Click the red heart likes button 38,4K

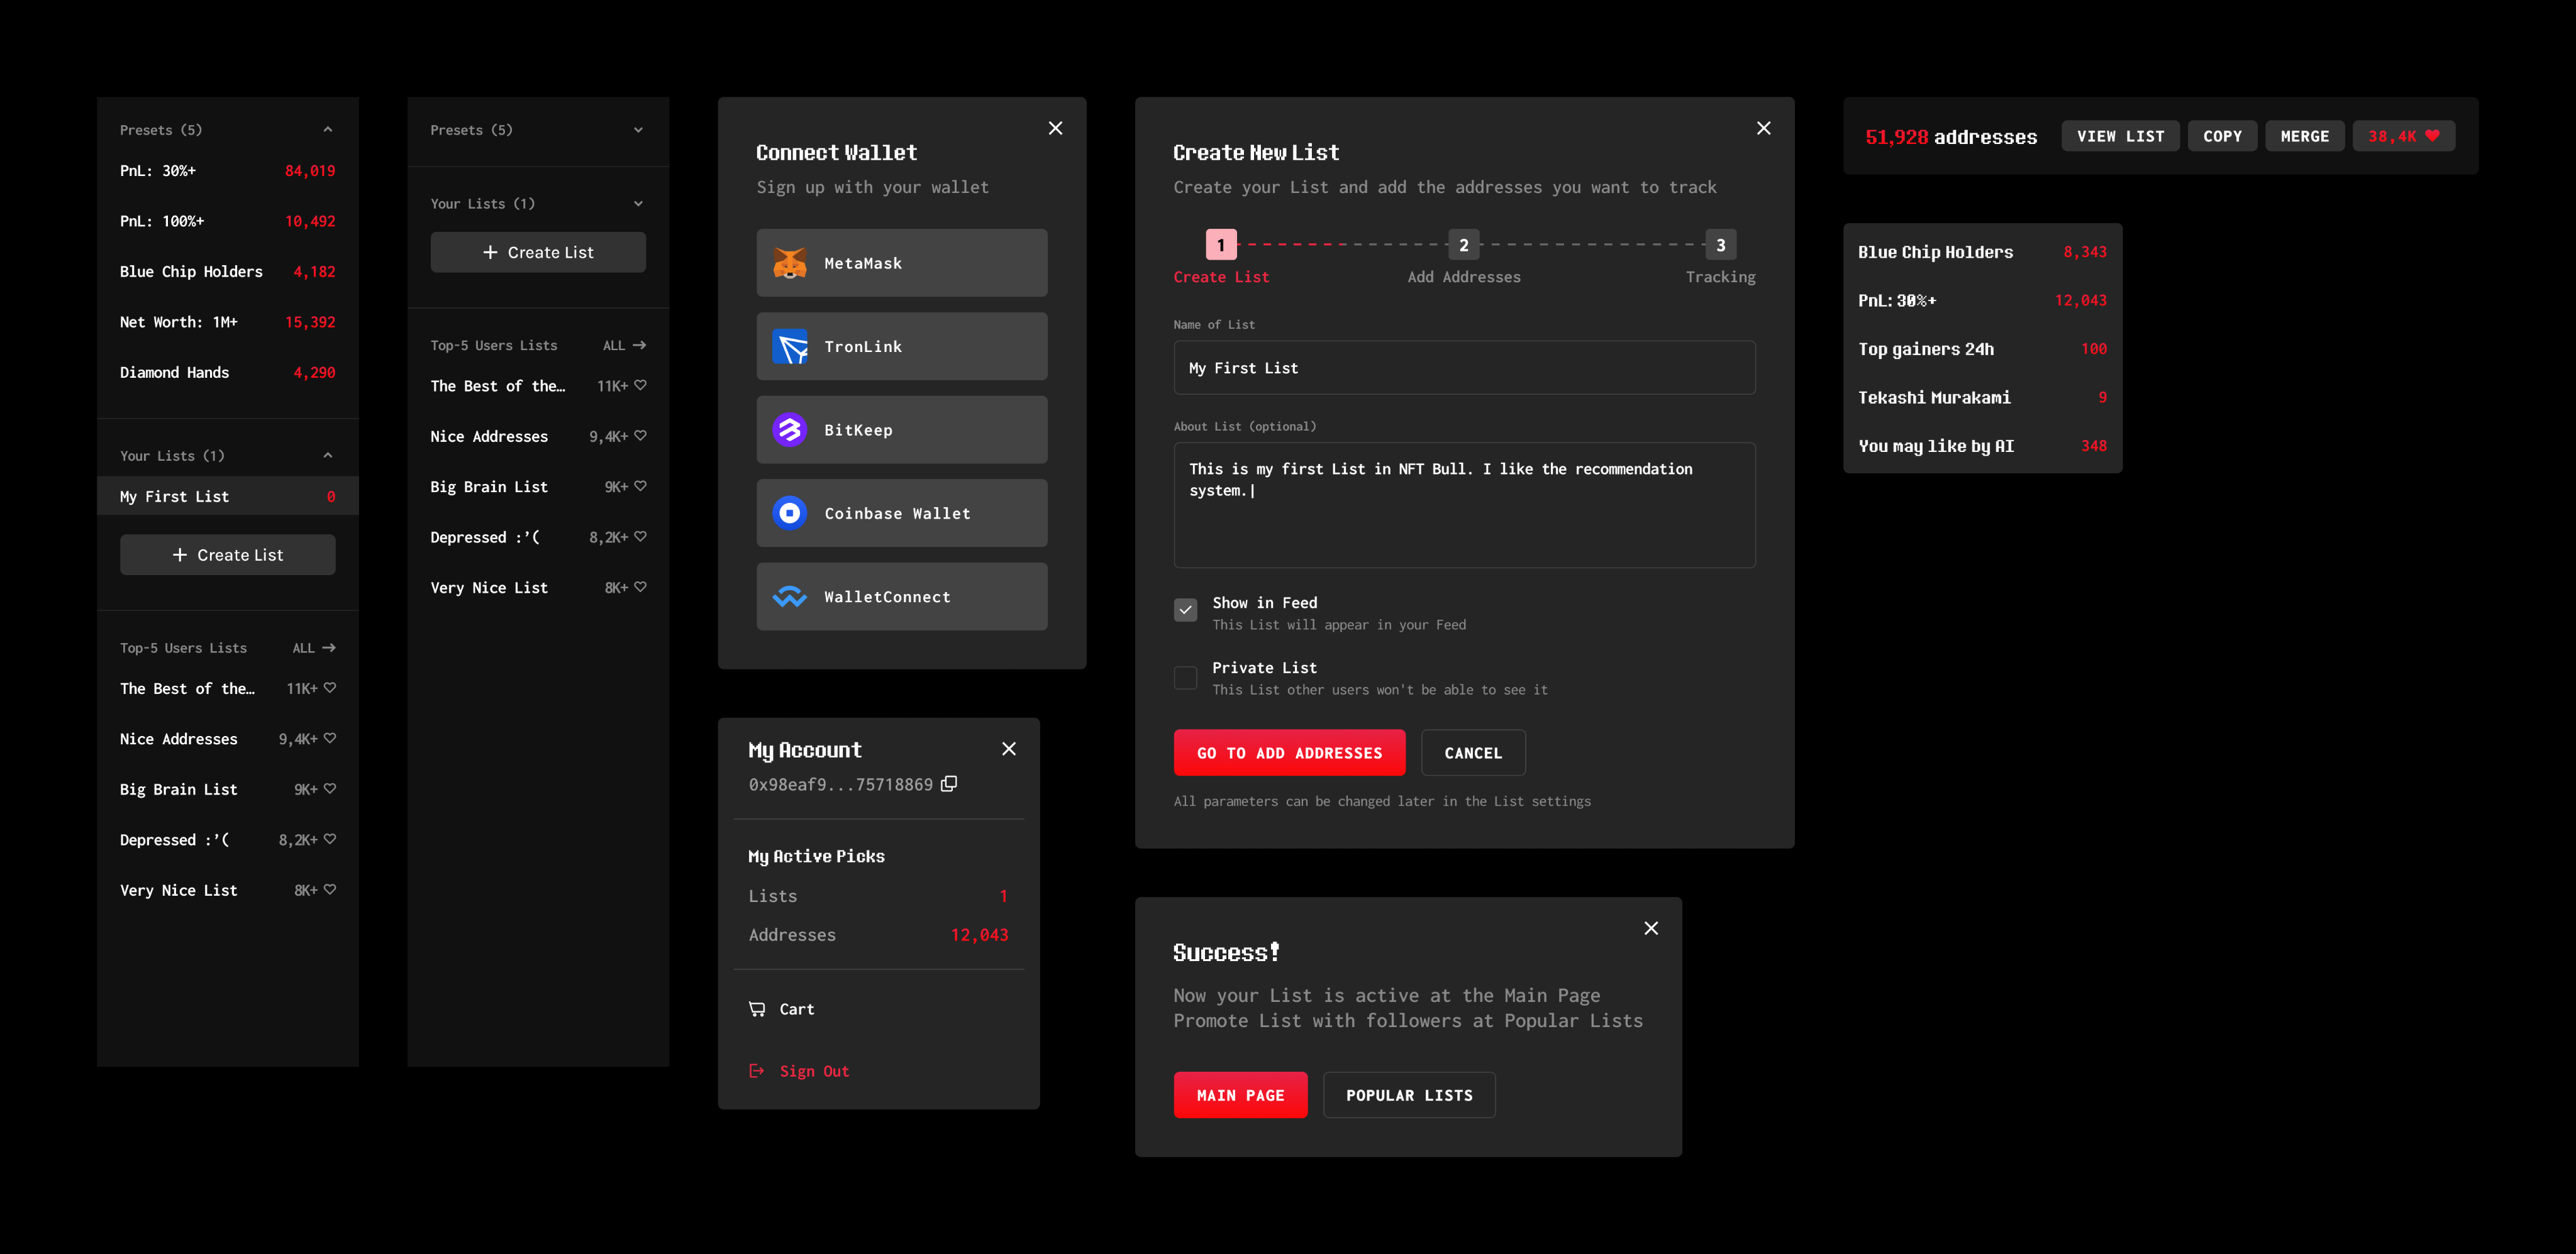[2403, 136]
